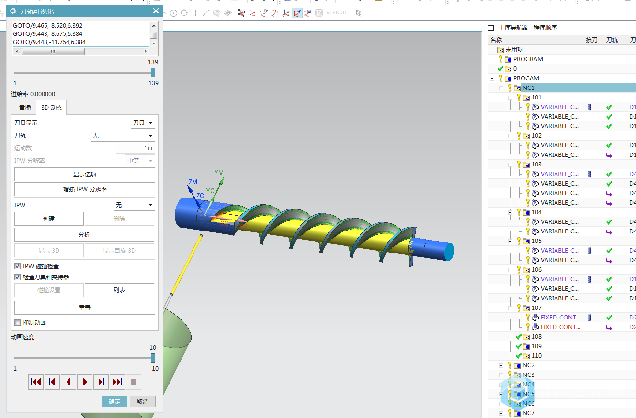Select group 108 in the navigator
Screen dimensions: 636x418
(536, 337)
